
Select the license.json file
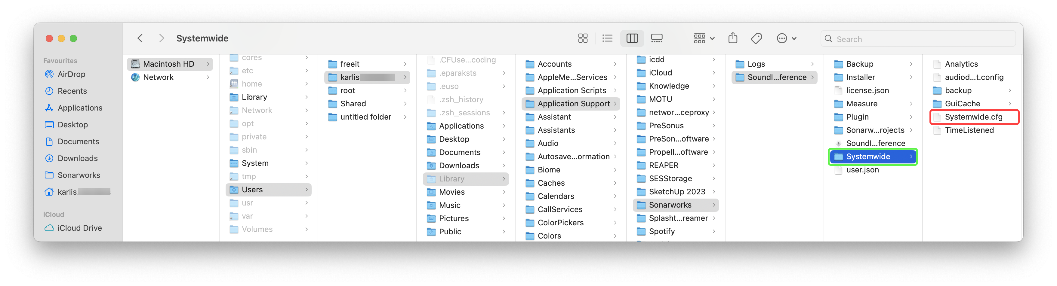click(867, 90)
